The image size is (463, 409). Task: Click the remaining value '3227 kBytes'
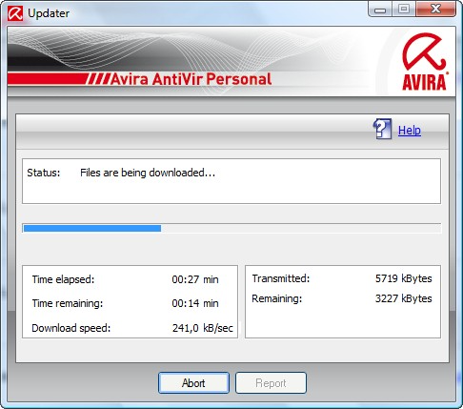tap(404, 298)
